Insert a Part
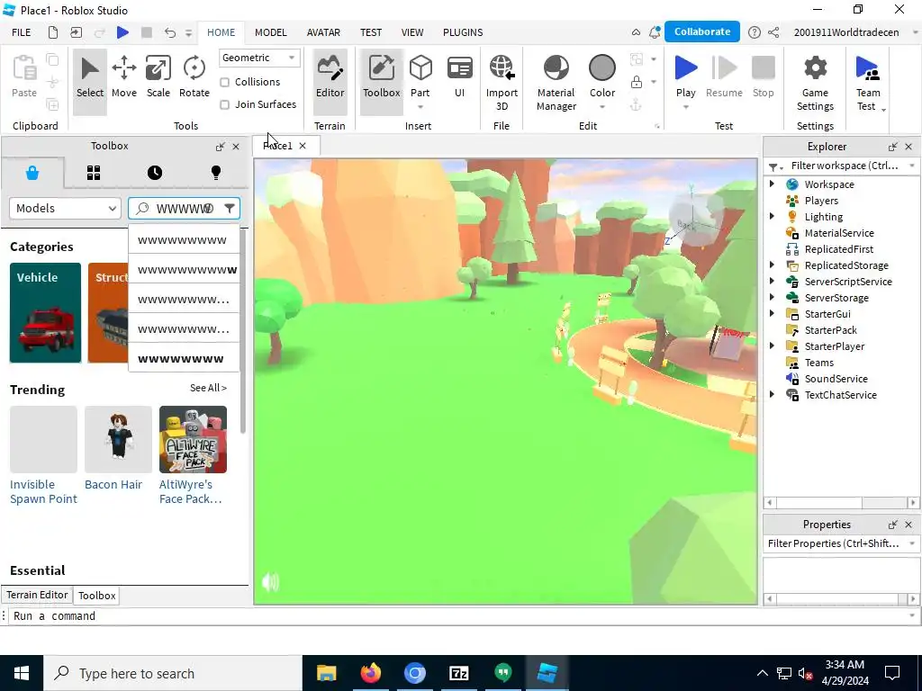 [420, 77]
